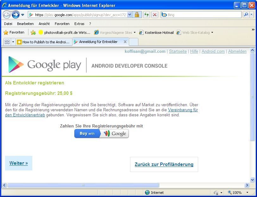The height and width of the screenshot is (197, 257).
Task: Expand favorites bar overflow chevron
Action: [253, 29]
